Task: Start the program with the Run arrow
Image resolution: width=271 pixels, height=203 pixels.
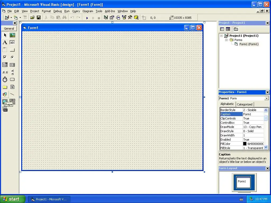Action: coord(87,18)
